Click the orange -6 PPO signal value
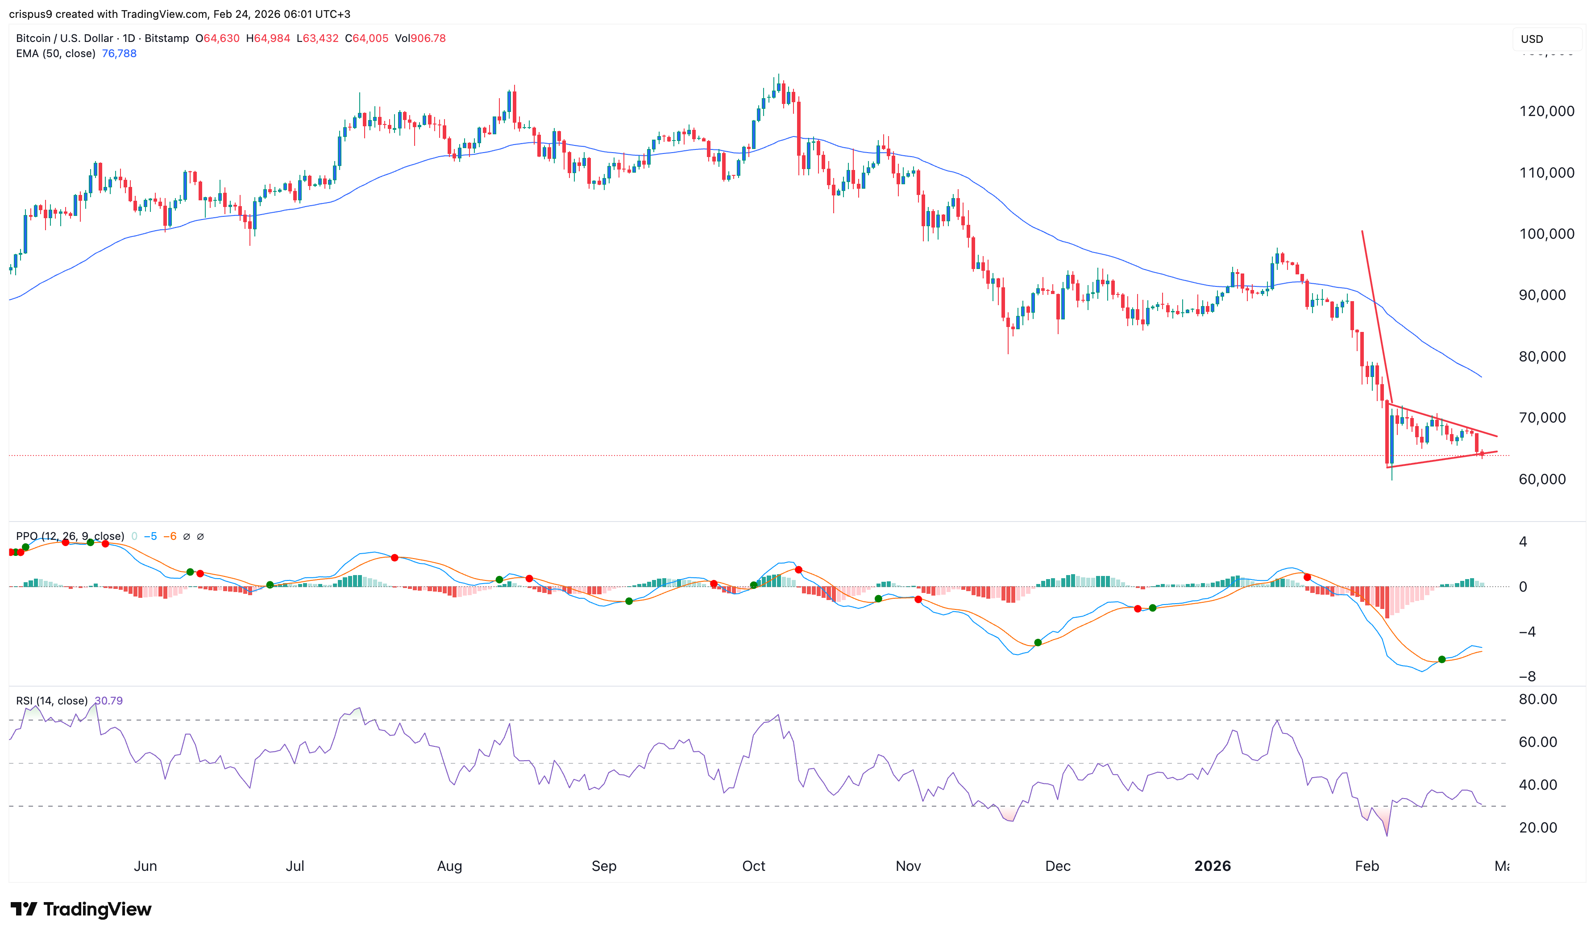Image resolution: width=1595 pixels, height=936 pixels. point(170,536)
